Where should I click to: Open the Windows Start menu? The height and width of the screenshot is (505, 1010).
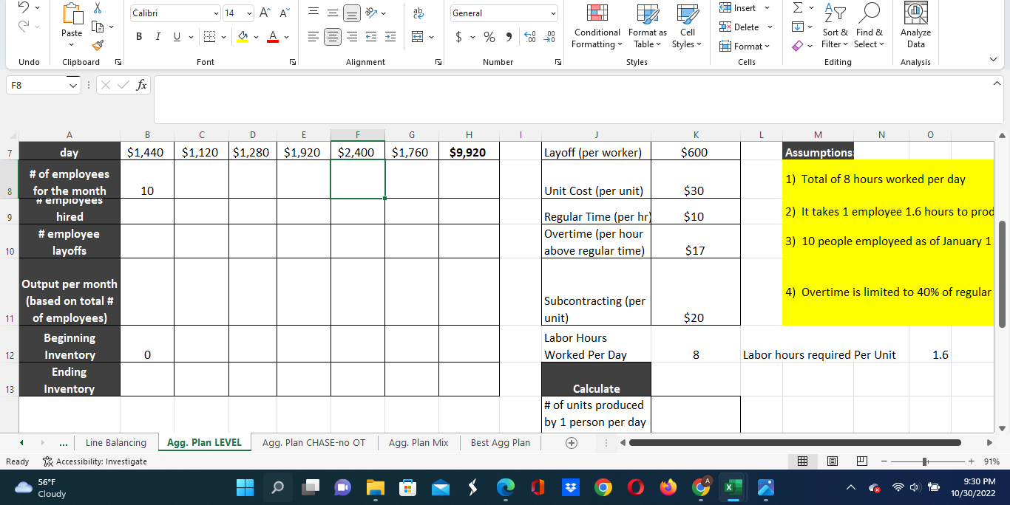coord(245,487)
